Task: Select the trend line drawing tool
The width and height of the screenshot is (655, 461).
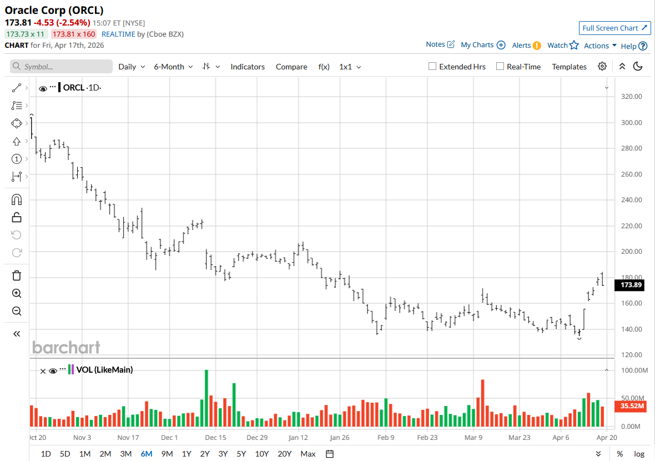Action: click(x=16, y=88)
